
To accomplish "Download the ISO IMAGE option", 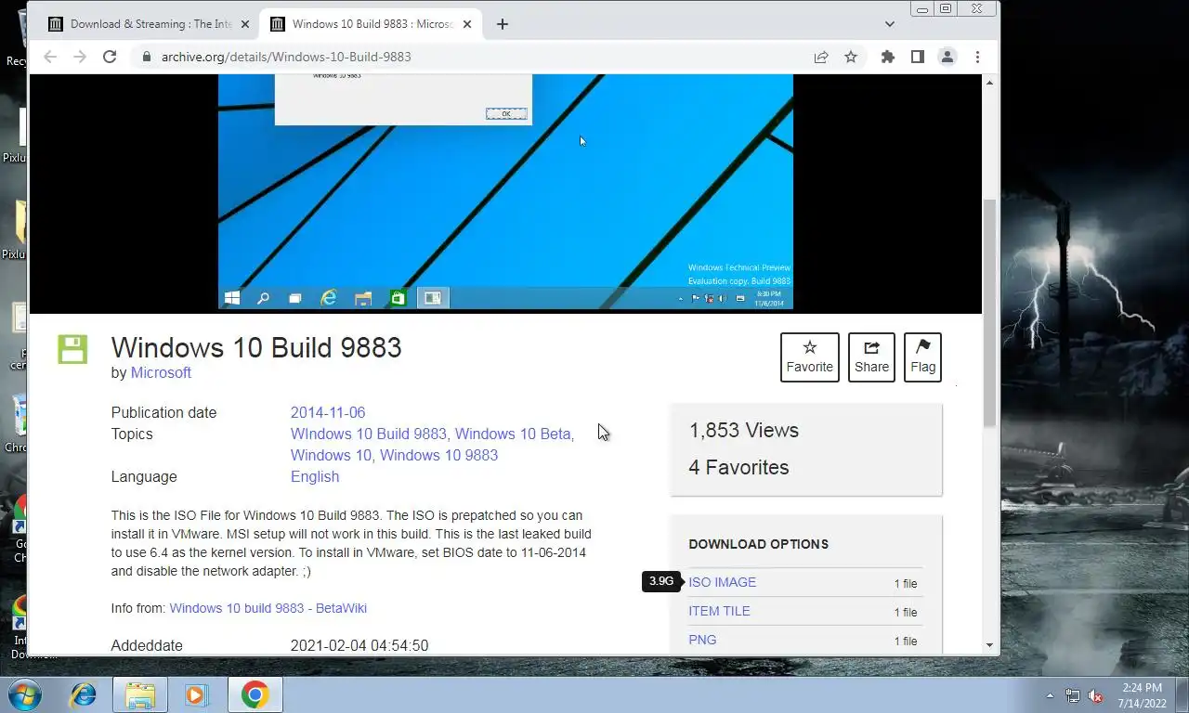I will [x=722, y=582].
